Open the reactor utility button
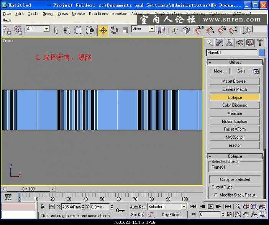 pos(235,145)
